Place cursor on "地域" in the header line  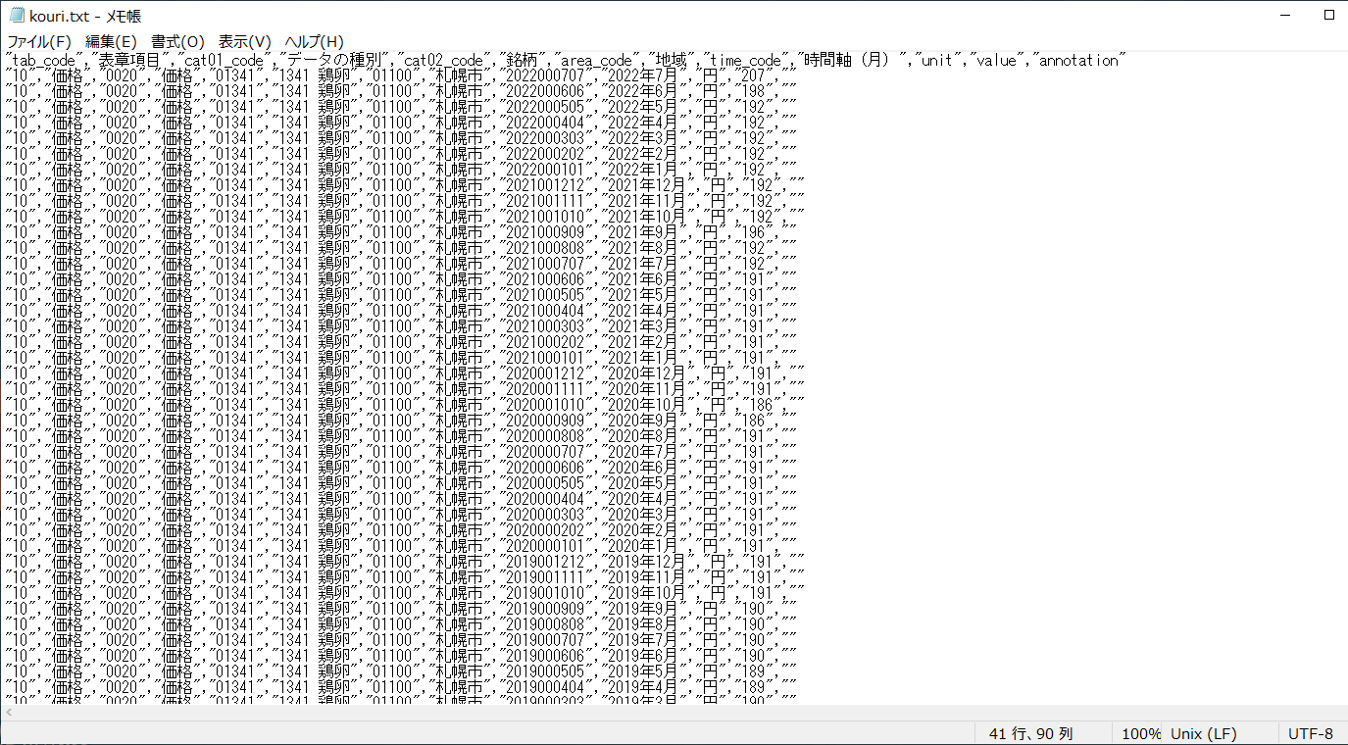(x=671, y=61)
